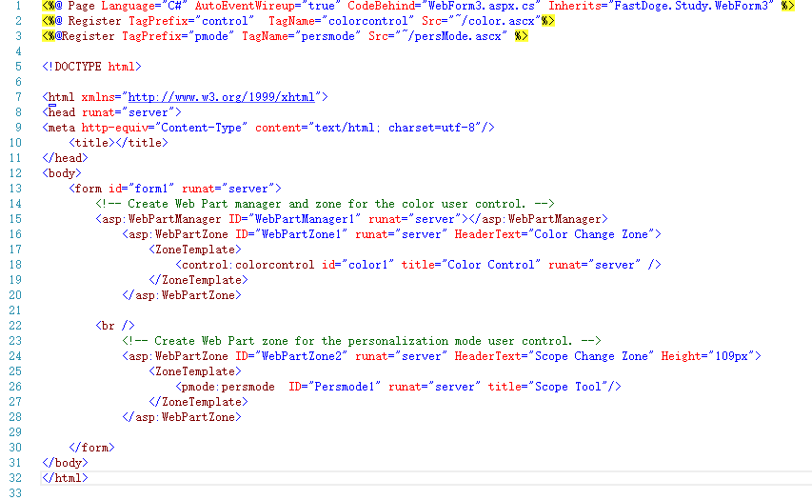Click the Src="~/persMode.ascx" attribute
This screenshot has height=500, width=812.
[x=438, y=36]
